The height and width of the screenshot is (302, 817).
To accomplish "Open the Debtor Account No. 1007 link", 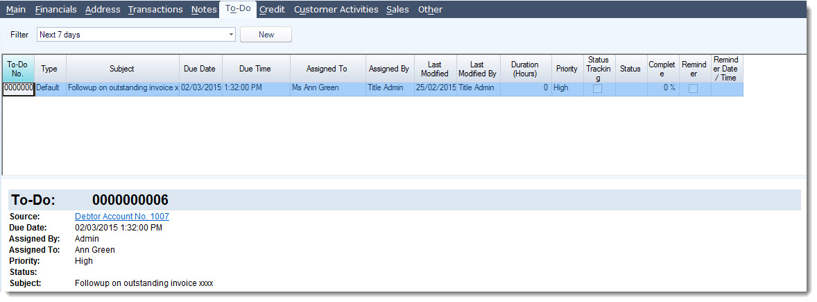I will pos(122,217).
